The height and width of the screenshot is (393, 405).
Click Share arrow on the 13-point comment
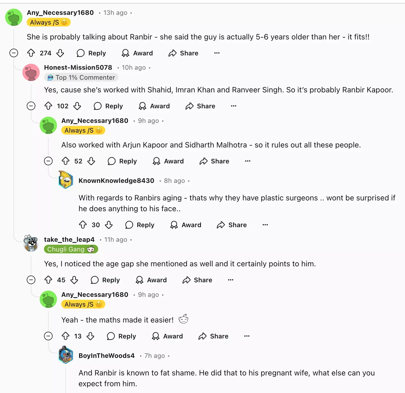[203, 336]
